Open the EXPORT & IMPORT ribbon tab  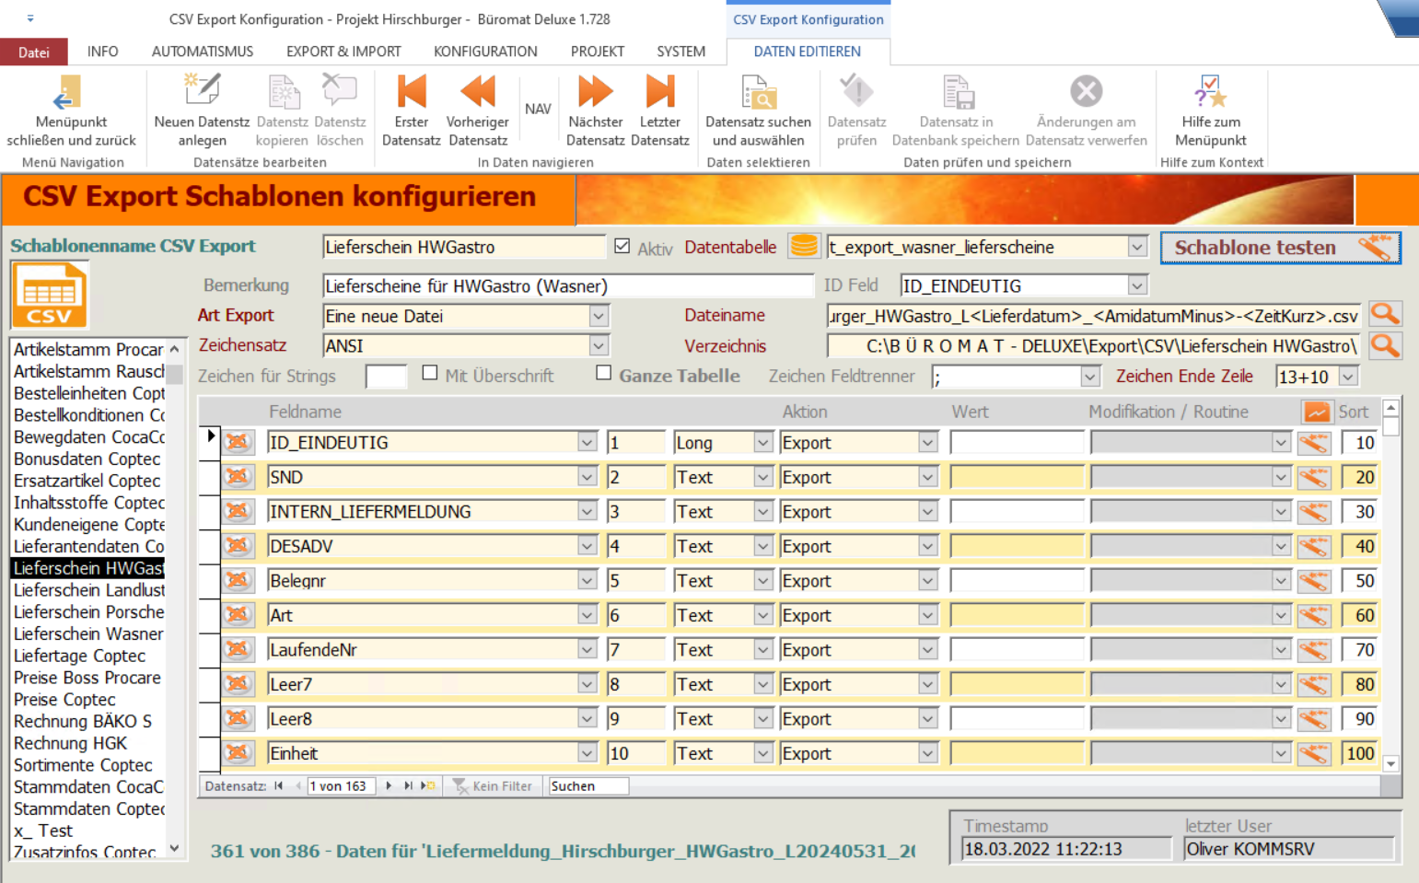pyautogui.click(x=343, y=52)
